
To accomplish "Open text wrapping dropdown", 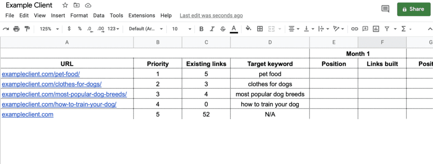I will pyautogui.click(x=323, y=29).
